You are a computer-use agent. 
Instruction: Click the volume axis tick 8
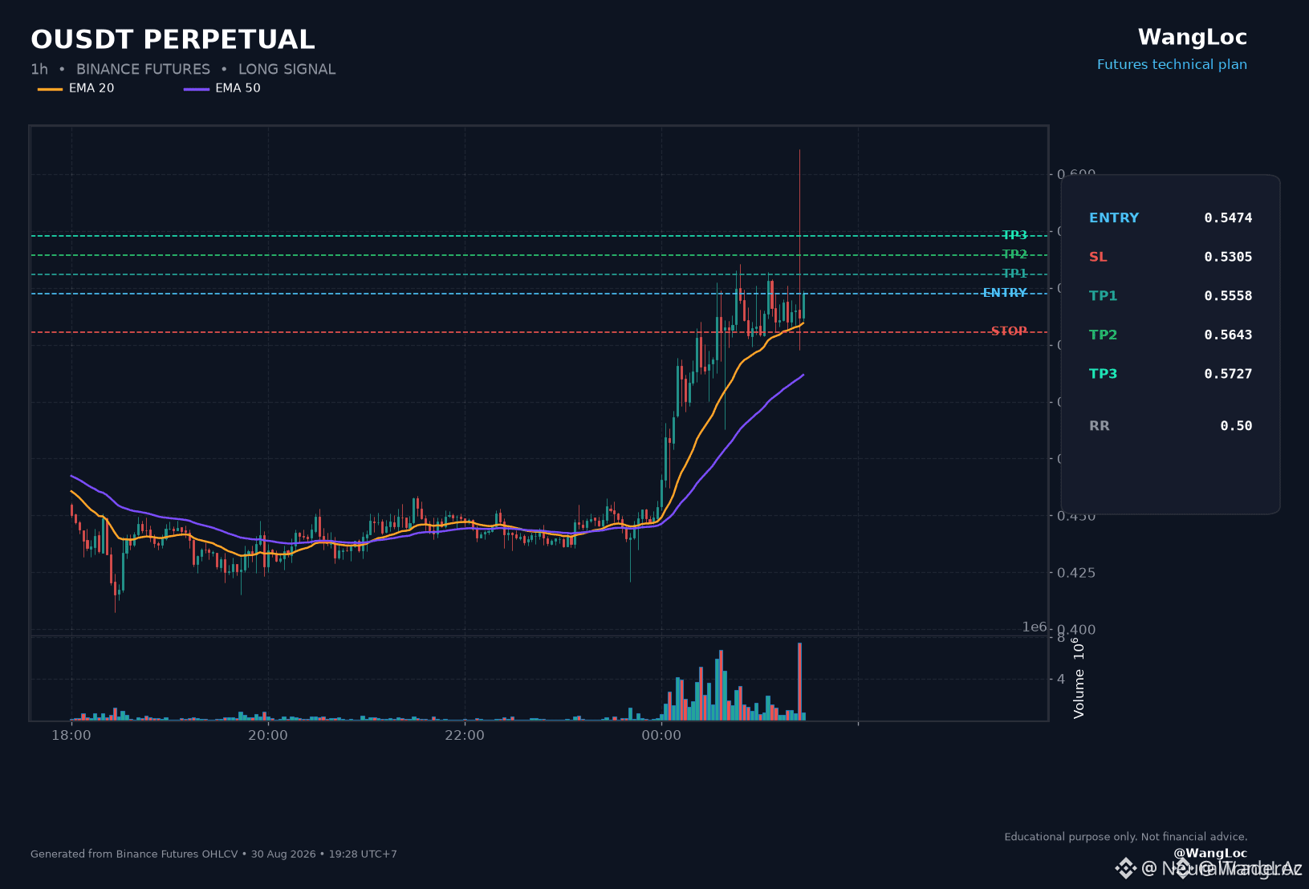(1061, 637)
